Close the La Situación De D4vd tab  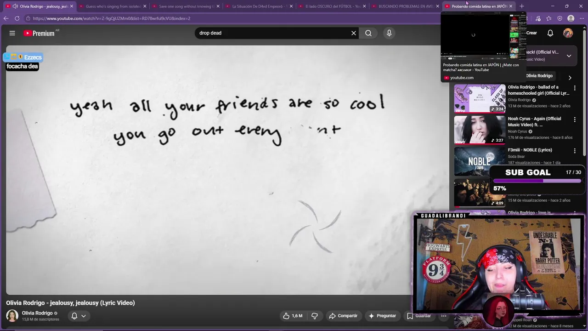291,6
